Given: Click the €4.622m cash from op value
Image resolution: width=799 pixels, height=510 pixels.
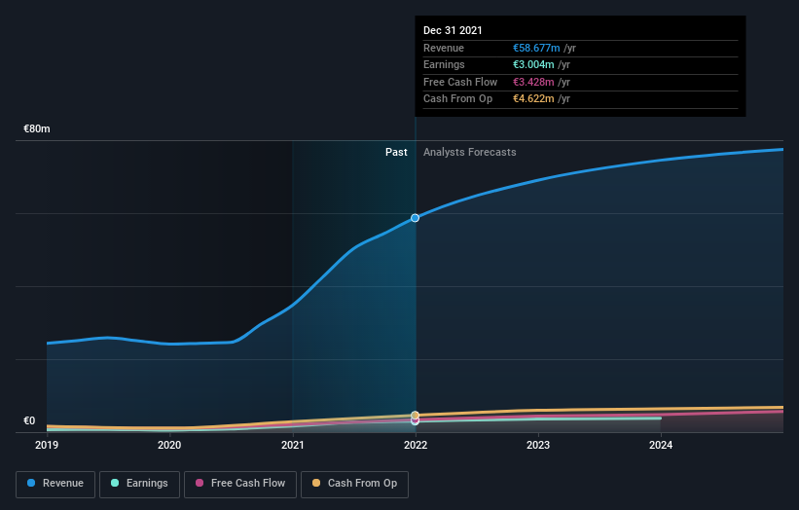Looking at the screenshot, I should pos(533,99).
